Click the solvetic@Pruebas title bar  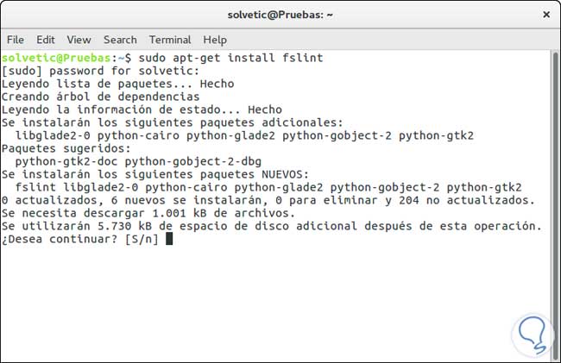tap(280, 14)
